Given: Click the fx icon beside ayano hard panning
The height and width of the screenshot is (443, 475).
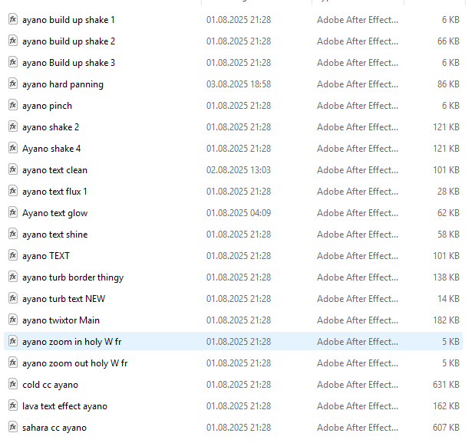Looking at the screenshot, I should (13, 84).
